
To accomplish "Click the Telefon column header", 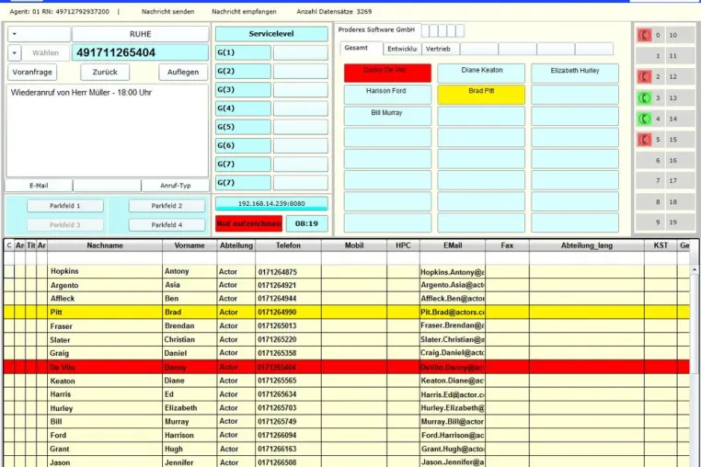I will [288, 245].
